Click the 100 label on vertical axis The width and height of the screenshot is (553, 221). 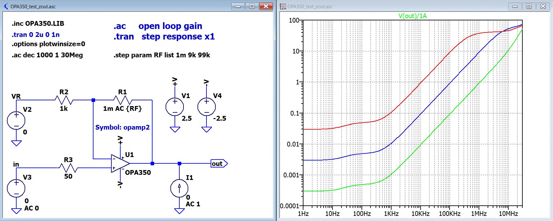(x=294, y=20)
